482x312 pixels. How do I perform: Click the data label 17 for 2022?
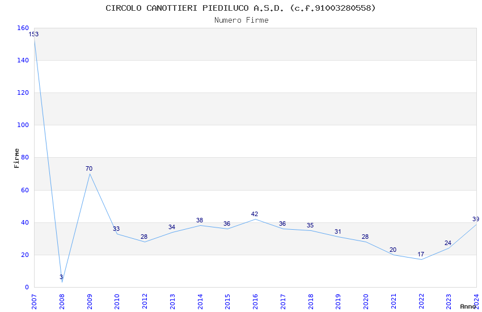421,254
